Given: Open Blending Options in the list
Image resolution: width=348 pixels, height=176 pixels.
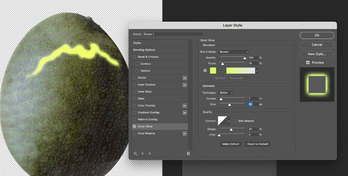Looking at the screenshot, I should click(160, 50).
